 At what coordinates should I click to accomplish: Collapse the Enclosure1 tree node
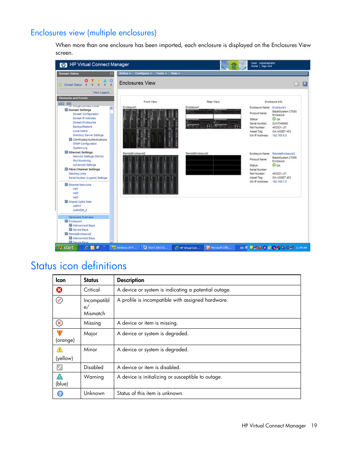click(66, 221)
